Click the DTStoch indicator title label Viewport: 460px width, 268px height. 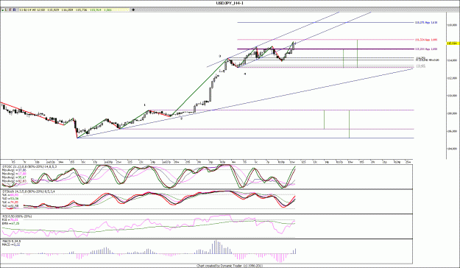tap(29, 191)
